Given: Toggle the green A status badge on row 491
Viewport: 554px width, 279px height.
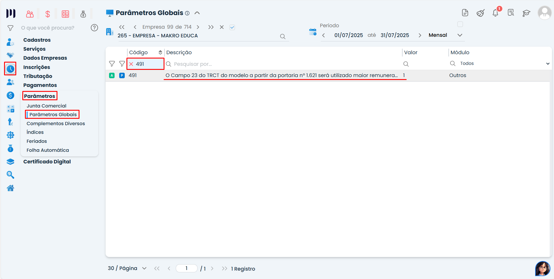Looking at the screenshot, I should click(112, 75).
